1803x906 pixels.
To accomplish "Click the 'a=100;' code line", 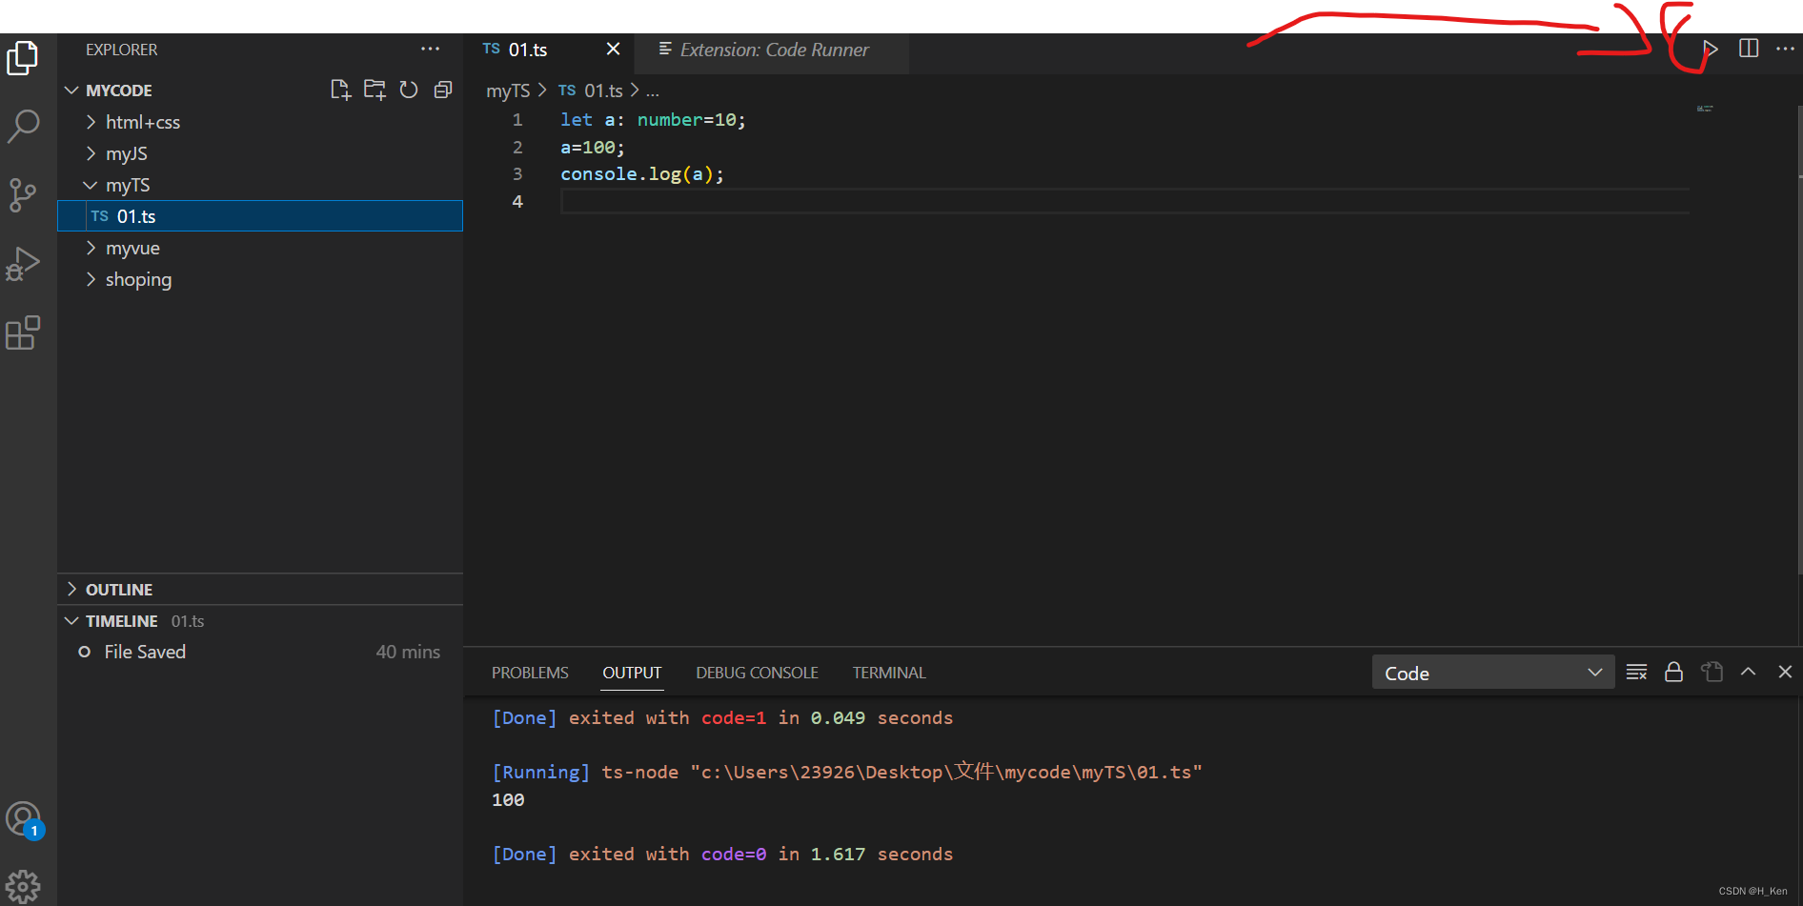I will tap(593, 148).
